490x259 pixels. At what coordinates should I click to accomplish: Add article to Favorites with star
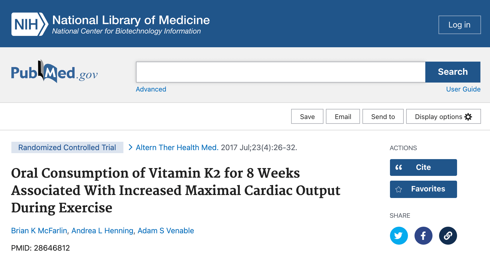[423, 189]
